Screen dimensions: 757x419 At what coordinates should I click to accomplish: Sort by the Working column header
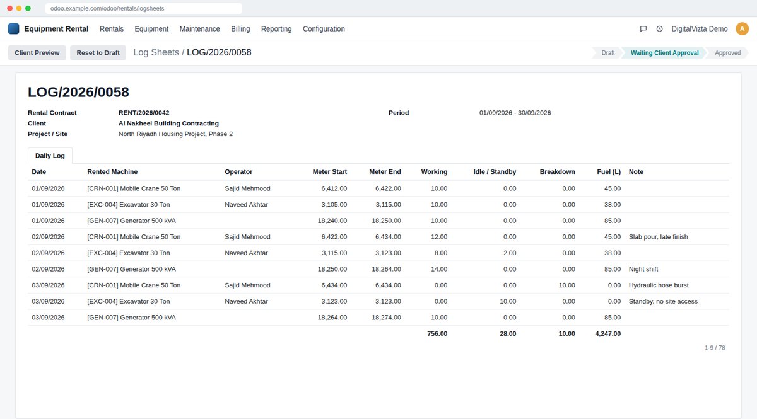coord(434,171)
